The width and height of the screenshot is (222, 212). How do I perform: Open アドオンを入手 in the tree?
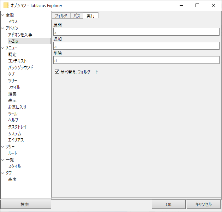pos(20,35)
